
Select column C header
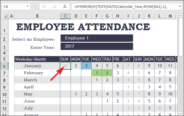tap(65, 16)
